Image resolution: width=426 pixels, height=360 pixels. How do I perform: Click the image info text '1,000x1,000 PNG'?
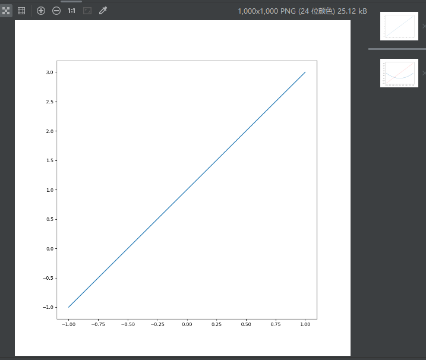point(267,11)
